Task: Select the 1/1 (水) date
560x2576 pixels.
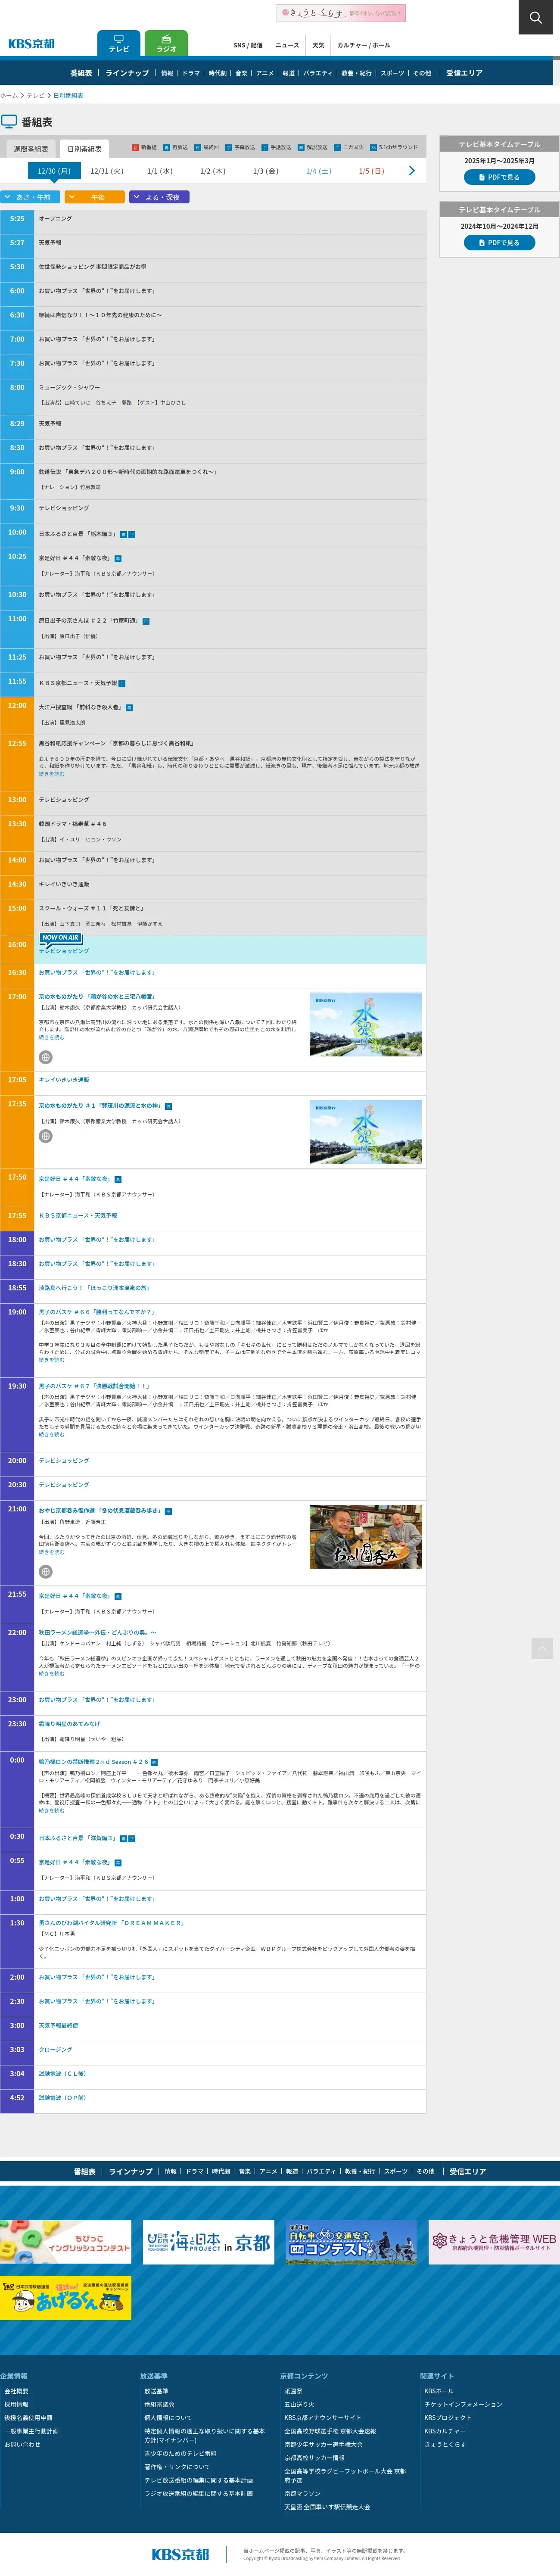Action: [160, 171]
